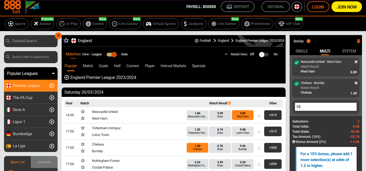Collapse the Popular Leagues dropdown
366x171 pixels.
pos(53,74)
